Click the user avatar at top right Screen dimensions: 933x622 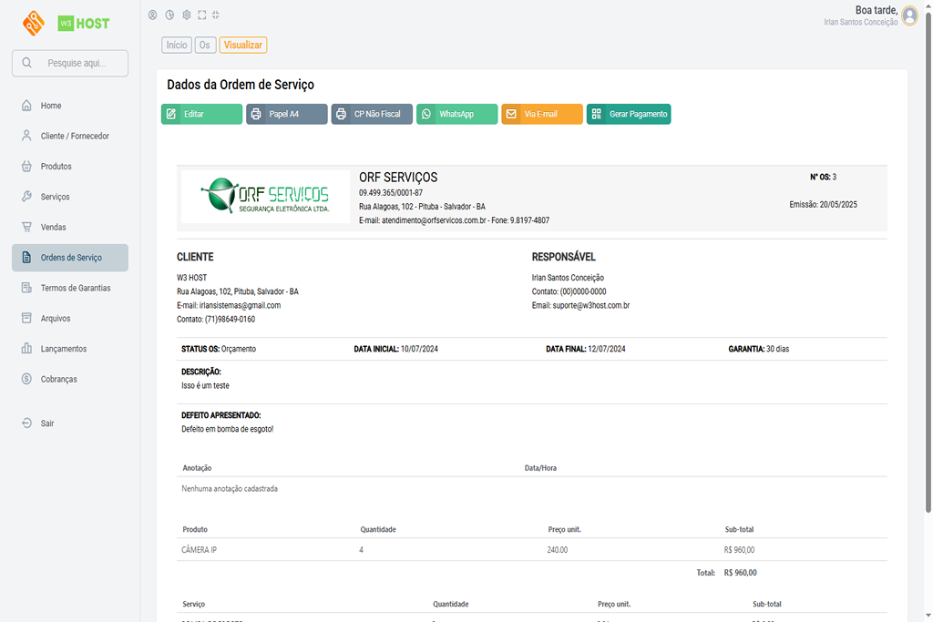click(909, 15)
